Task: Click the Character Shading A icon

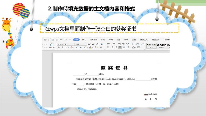Action: pos(101,47)
